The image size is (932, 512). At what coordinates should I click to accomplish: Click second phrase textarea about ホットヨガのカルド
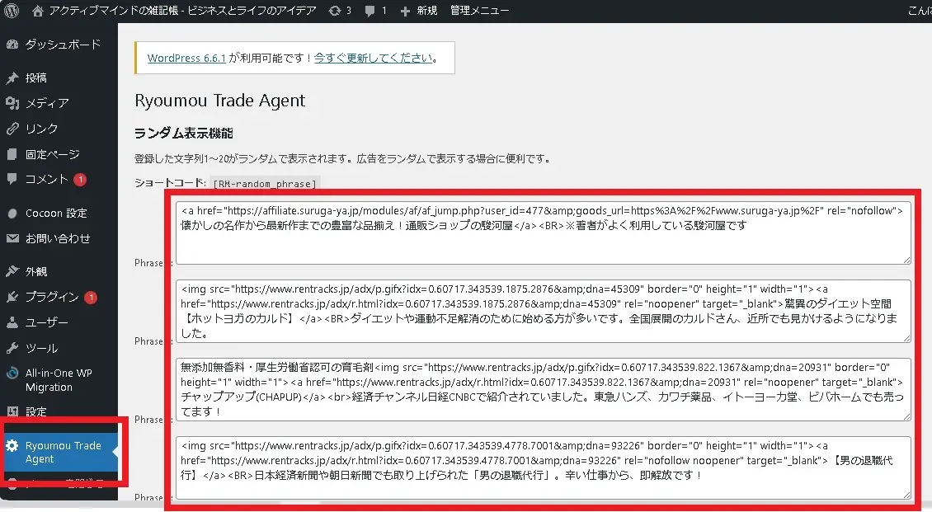tap(544, 311)
